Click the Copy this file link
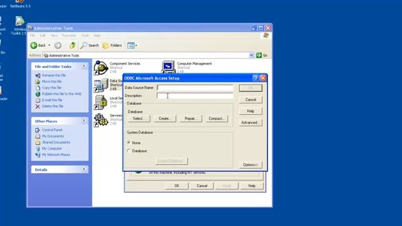 point(52,88)
